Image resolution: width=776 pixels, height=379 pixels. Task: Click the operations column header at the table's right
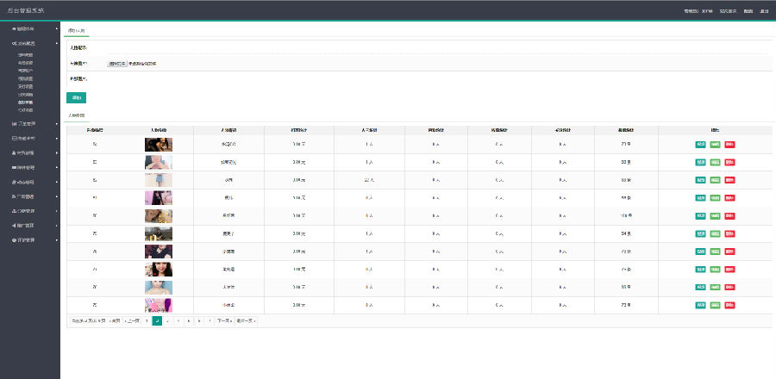pyautogui.click(x=715, y=130)
